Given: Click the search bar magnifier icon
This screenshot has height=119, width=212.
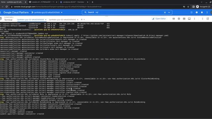Looking at the screenshot, I should 85,12.
